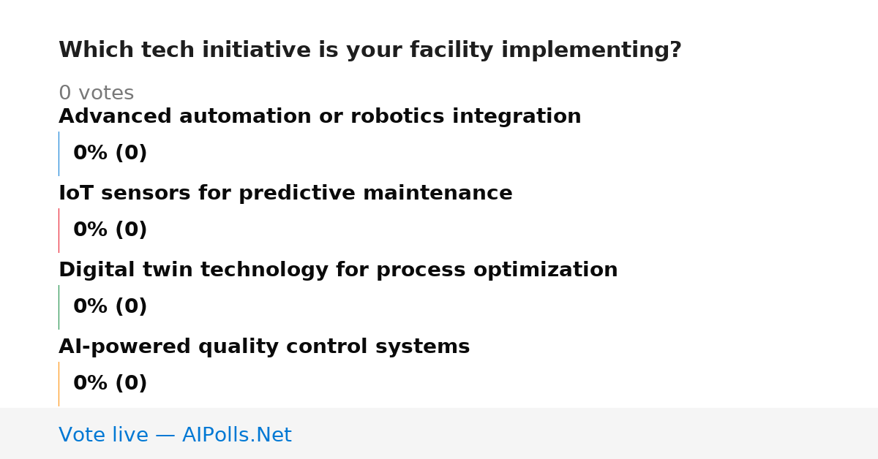
Task: Click the 0% (0) result under Digital twin
Action: pyautogui.click(x=110, y=307)
